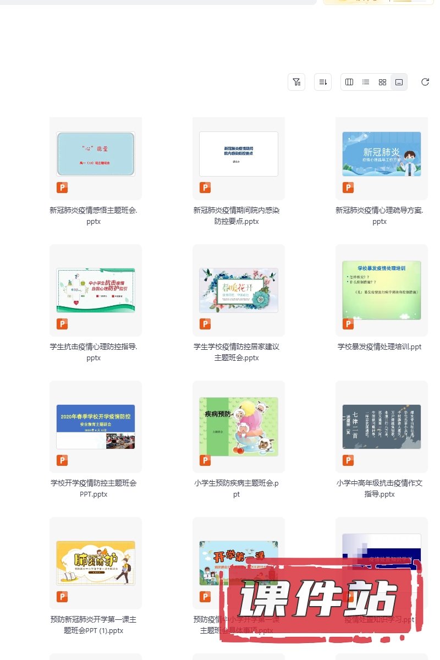This screenshot has width=440, height=660.
Task: Switch to grid view mode
Action: [382, 82]
